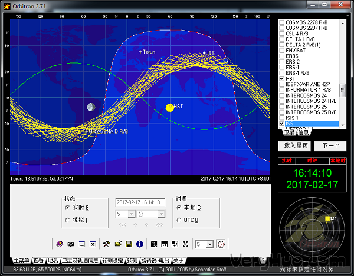Image resolution: width=354 pixels, height=276 pixels.
Task: Uncheck the HST satellite checkbox
Action: 282,78
